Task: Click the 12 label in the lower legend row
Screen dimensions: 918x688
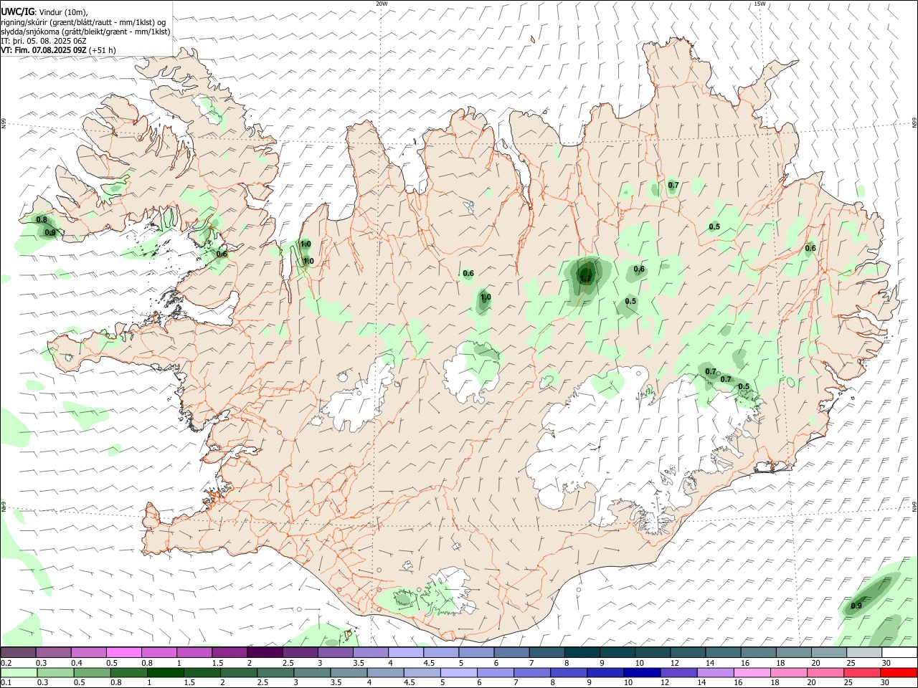Action: click(665, 683)
